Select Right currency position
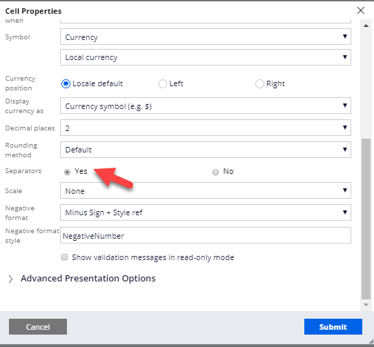The height and width of the screenshot is (347, 374). pos(259,83)
